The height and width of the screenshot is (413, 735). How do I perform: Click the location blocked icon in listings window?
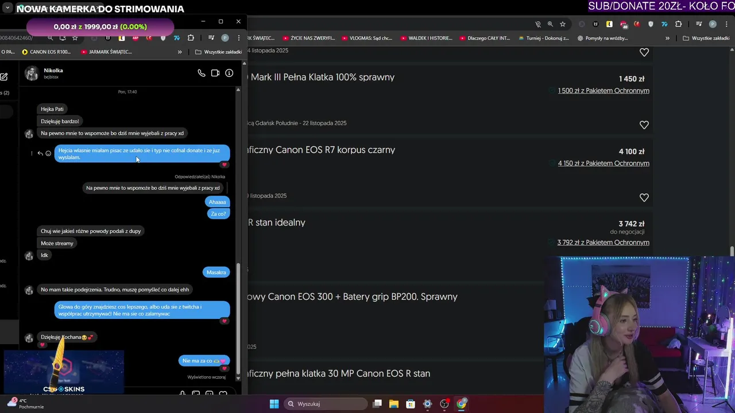pyautogui.click(x=538, y=24)
